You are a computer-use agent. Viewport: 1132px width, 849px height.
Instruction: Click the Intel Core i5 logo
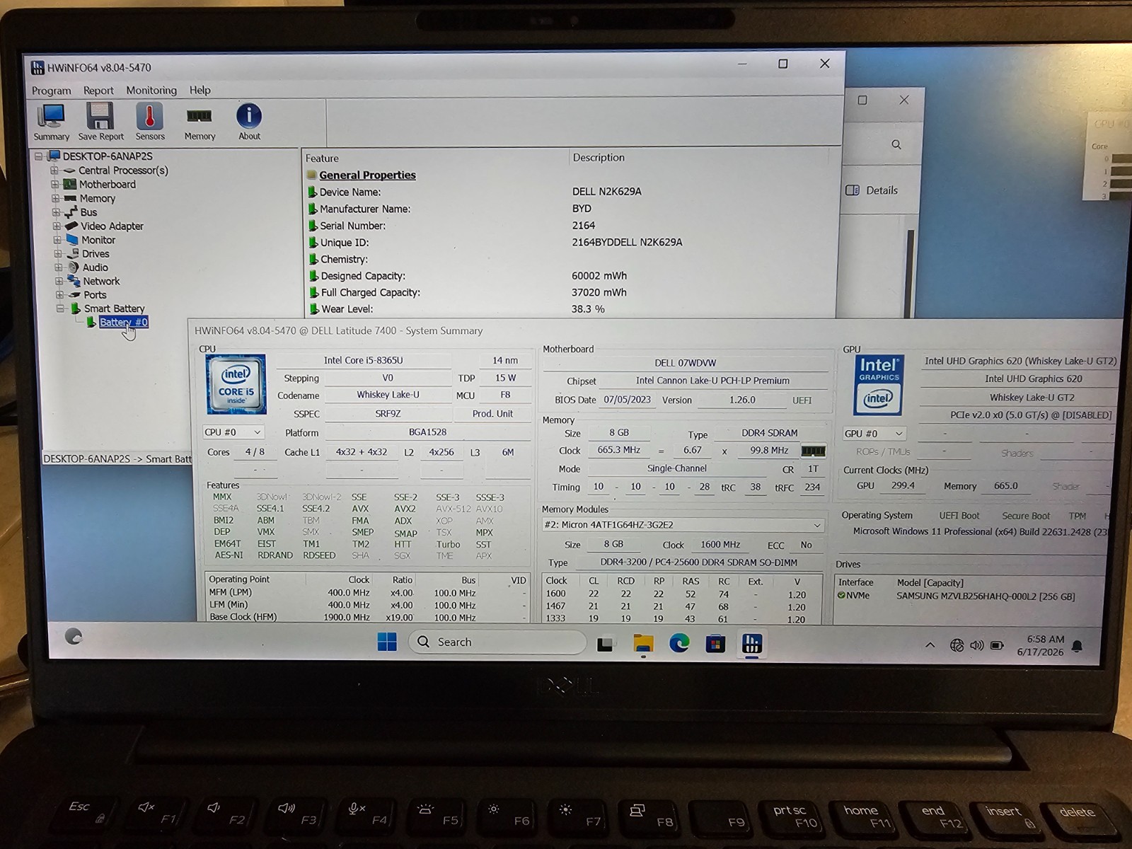(x=236, y=384)
